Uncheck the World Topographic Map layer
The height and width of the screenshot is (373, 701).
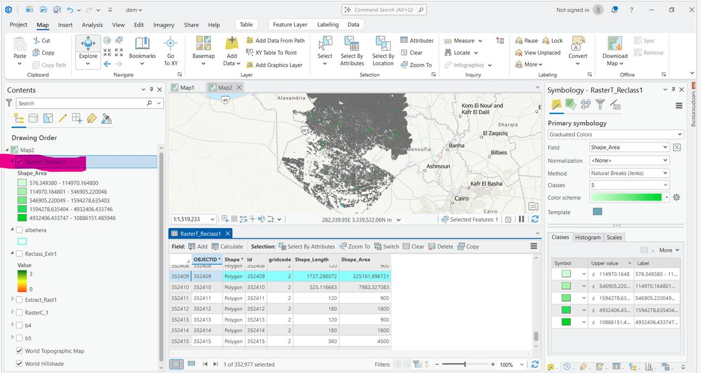pyautogui.click(x=20, y=351)
